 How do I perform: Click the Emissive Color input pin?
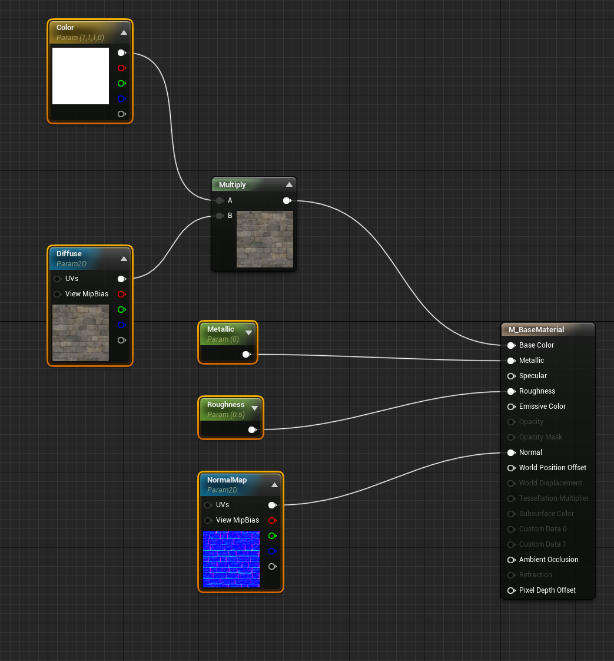coord(511,406)
